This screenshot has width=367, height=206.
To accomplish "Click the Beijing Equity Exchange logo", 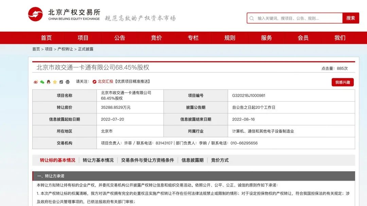I will (x=64, y=15).
